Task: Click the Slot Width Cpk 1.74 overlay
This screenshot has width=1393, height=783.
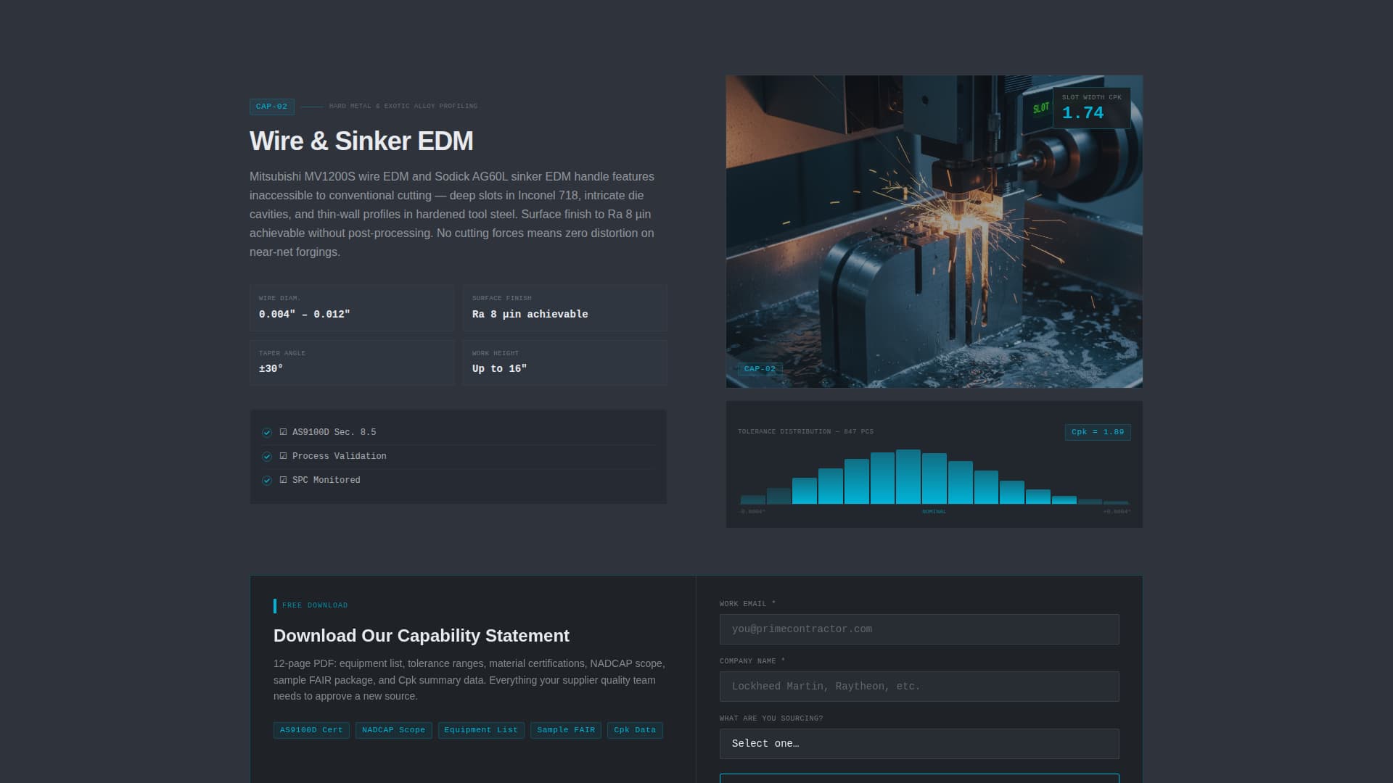Action: [x=1091, y=107]
